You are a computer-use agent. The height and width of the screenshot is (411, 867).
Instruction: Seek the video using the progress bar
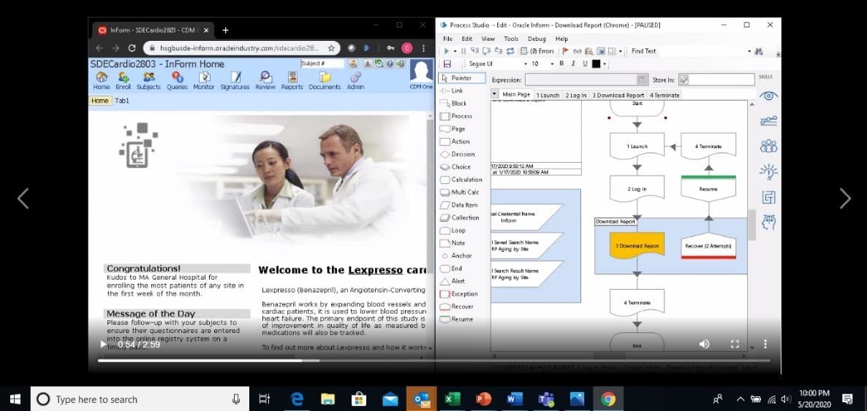pos(434,361)
